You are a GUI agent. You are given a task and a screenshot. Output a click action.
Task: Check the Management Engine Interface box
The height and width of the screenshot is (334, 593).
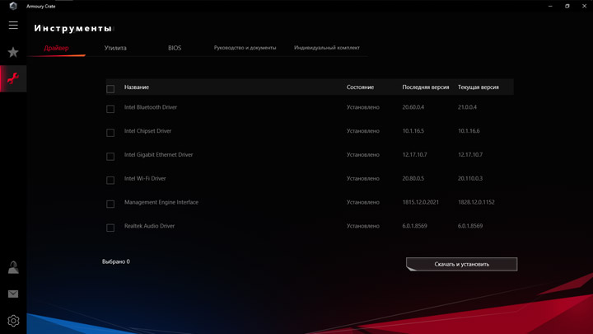point(110,205)
